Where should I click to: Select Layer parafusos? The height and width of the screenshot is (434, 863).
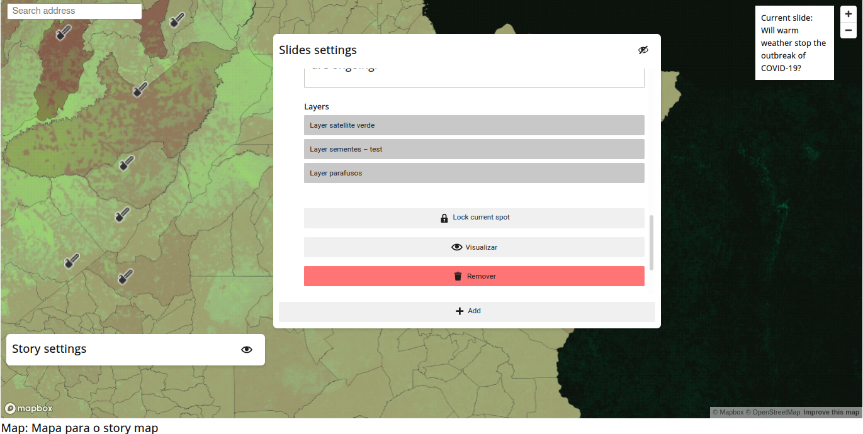tap(474, 173)
